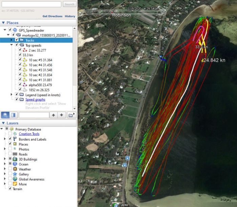Screen dimensions: 237x207
Task: Click the time slider handle on map
Action: (x=112, y=13)
